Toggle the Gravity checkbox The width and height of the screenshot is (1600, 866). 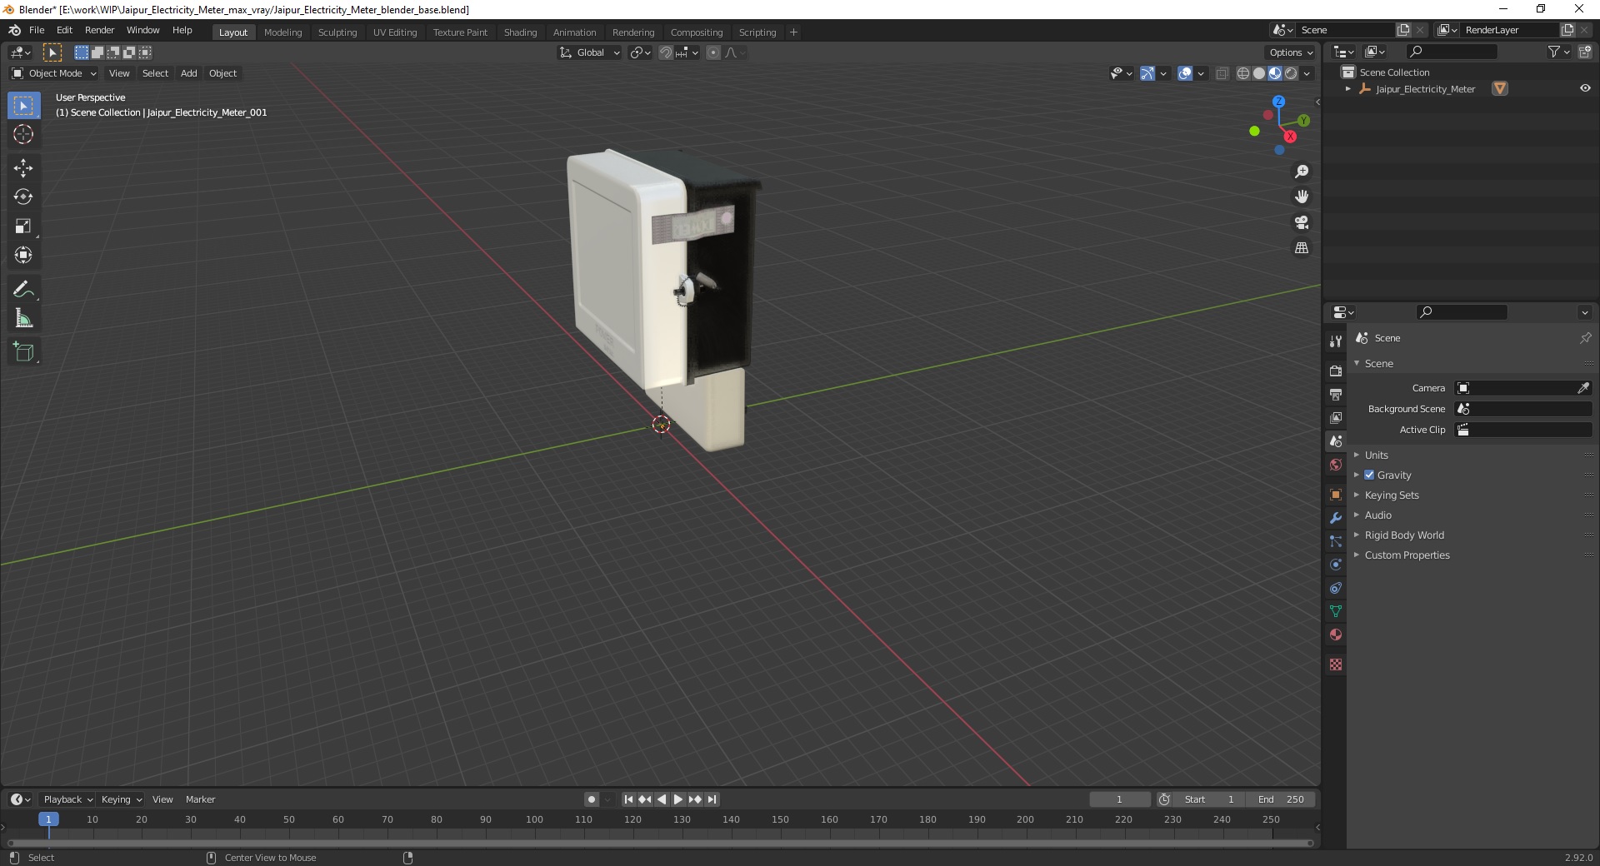click(x=1369, y=475)
